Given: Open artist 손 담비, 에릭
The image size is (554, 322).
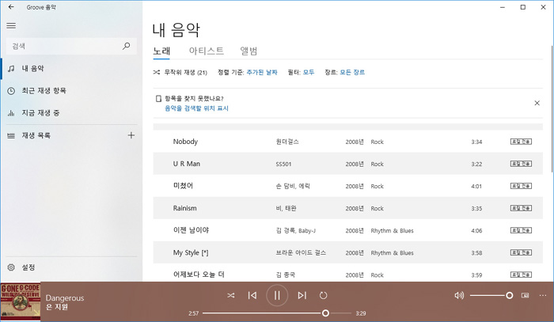Looking at the screenshot, I should coord(293,187).
